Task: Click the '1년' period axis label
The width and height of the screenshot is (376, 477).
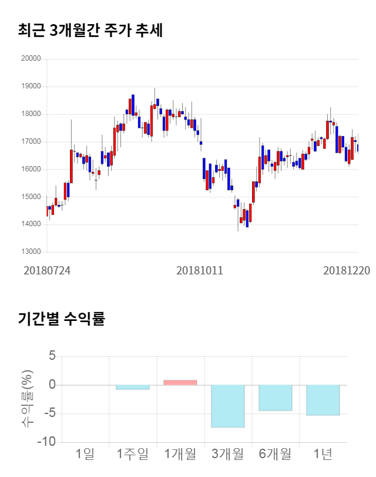Action: [323, 454]
